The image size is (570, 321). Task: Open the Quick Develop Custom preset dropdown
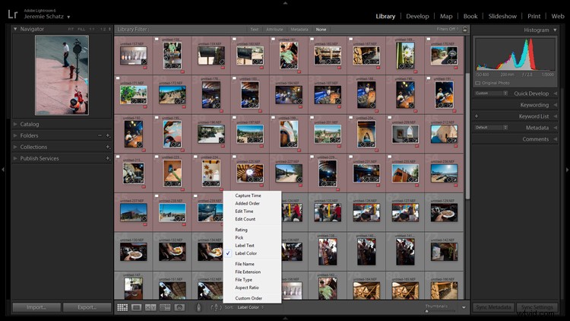(491, 94)
